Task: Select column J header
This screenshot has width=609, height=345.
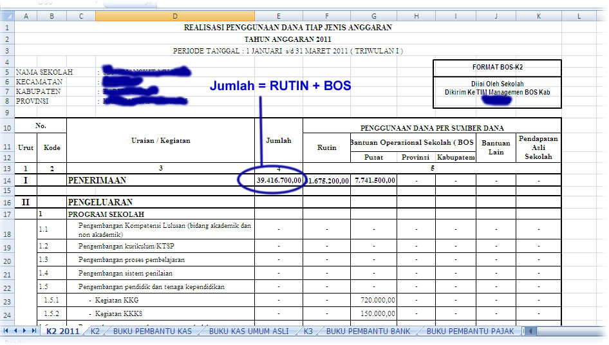Action: [496, 16]
